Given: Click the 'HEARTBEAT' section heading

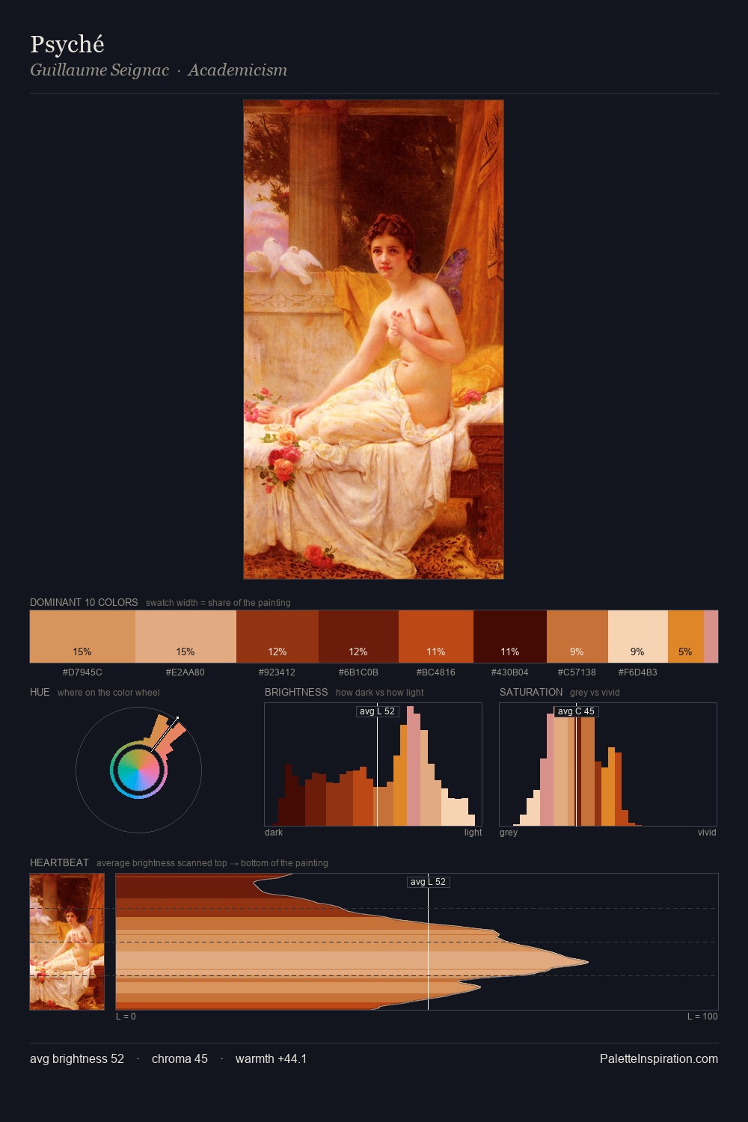Looking at the screenshot, I should pos(59,862).
